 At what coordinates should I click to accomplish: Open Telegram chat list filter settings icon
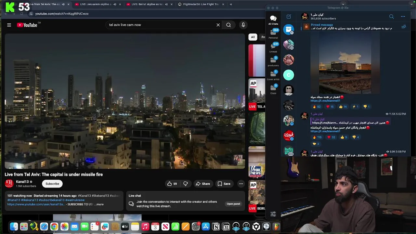click(273, 214)
